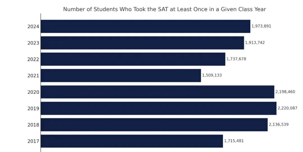Select the 2024 bar

tap(145, 26)
